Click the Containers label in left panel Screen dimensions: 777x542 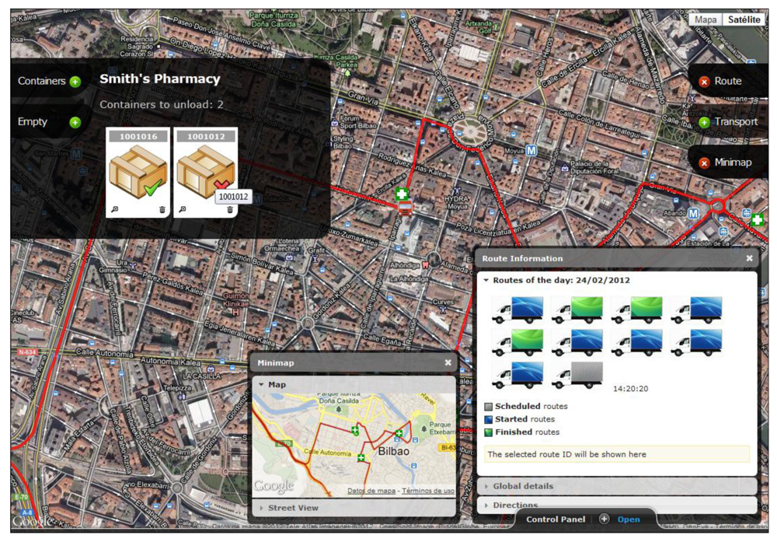(42, 81)
